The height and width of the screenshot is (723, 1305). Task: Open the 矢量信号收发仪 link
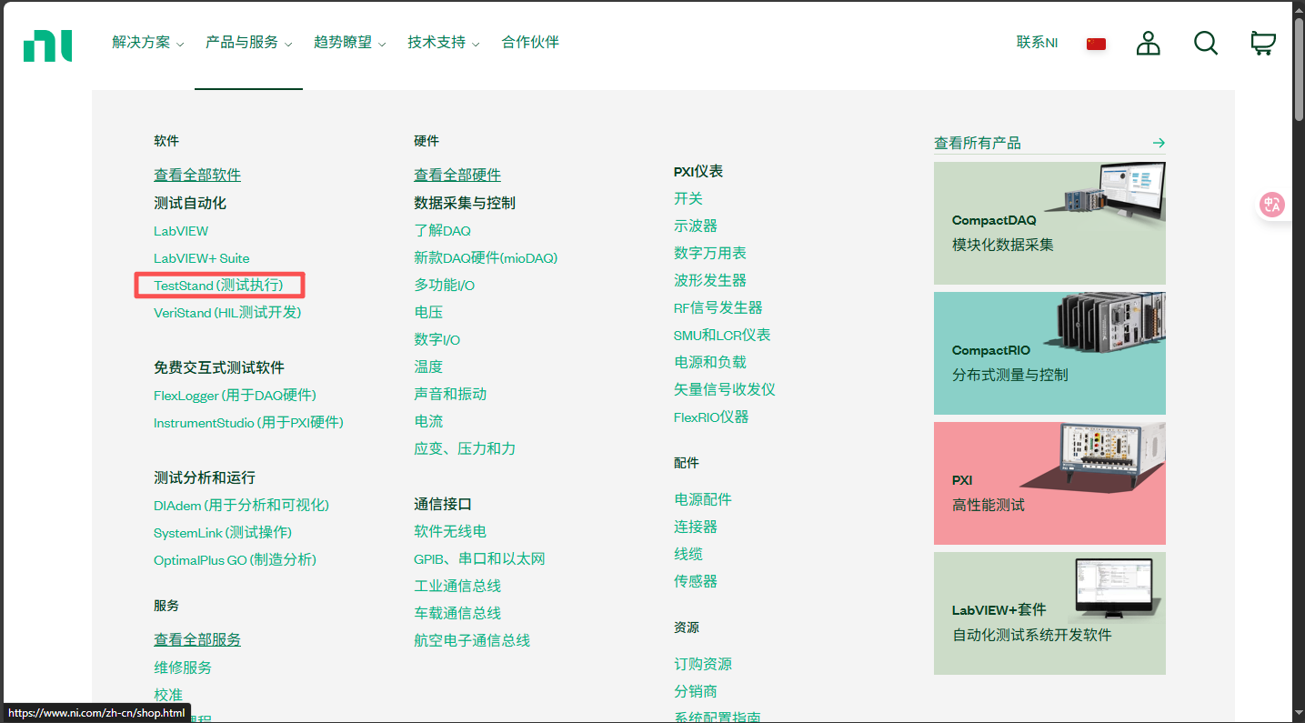click(x=725, y=389)
